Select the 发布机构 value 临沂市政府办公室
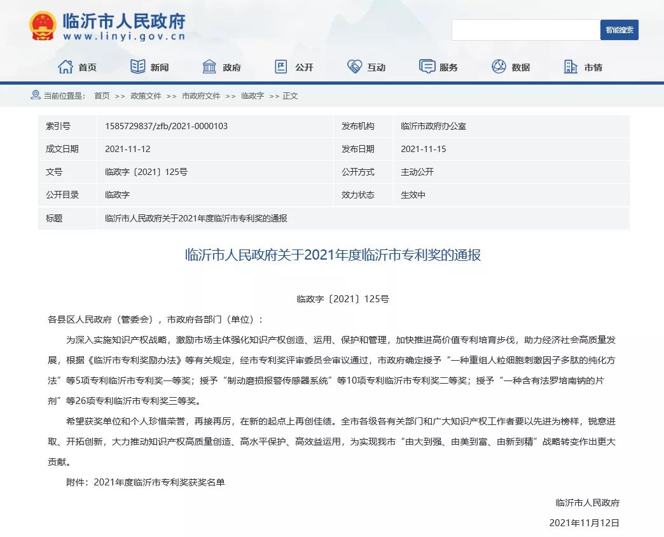 (x=433, y=126)
